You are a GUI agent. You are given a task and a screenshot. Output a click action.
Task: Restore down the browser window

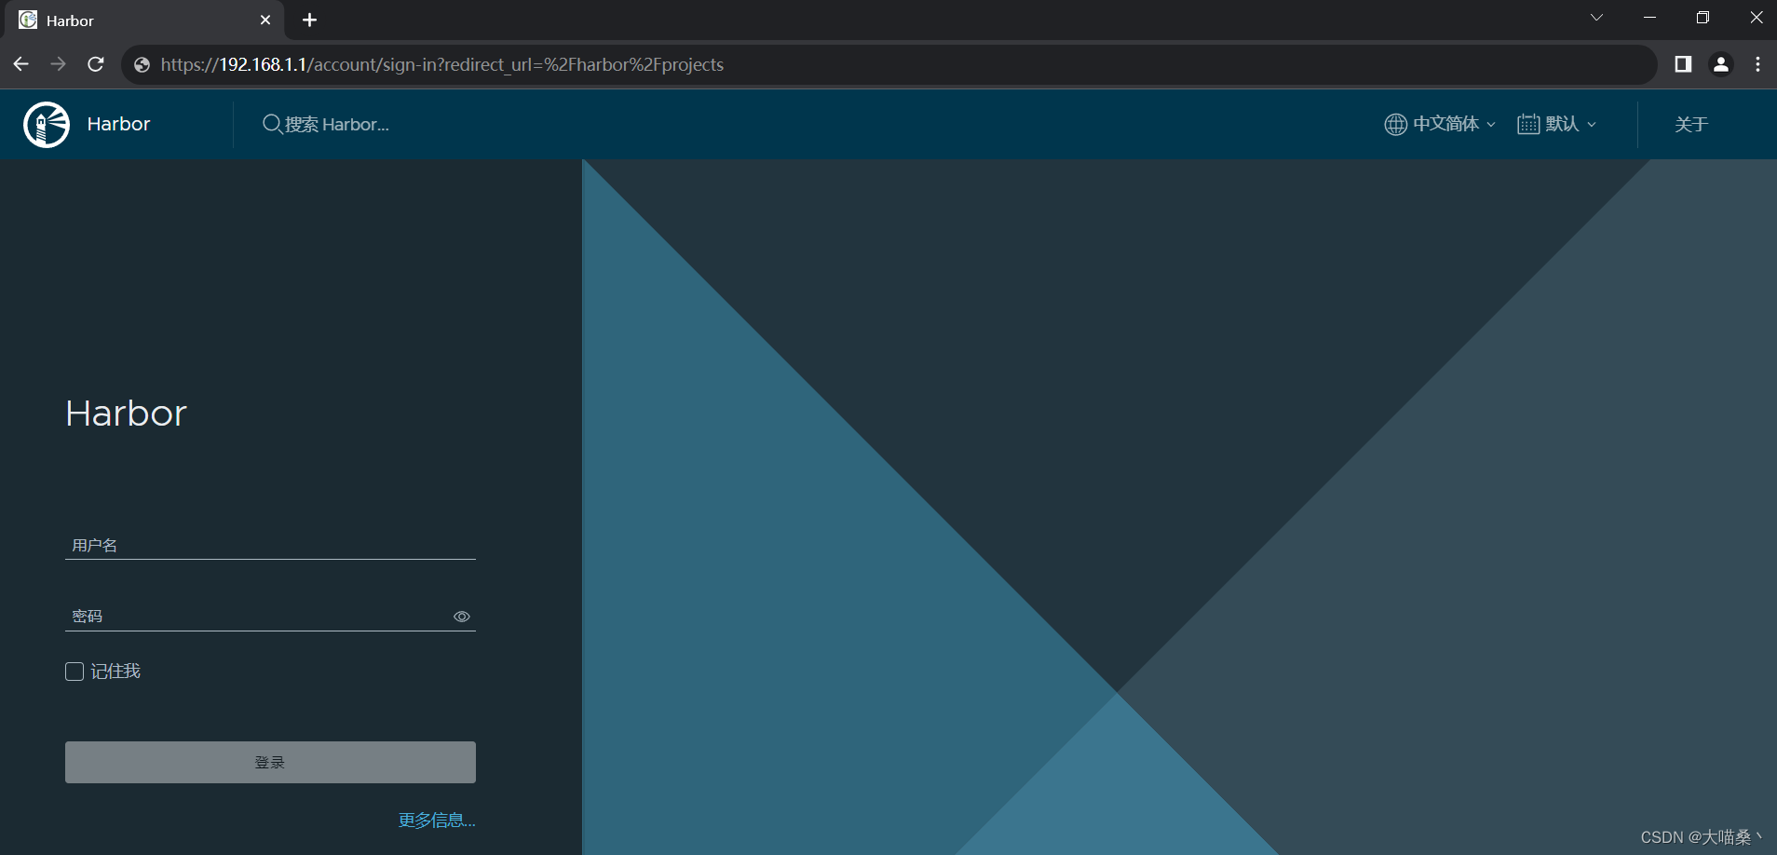1702,18
